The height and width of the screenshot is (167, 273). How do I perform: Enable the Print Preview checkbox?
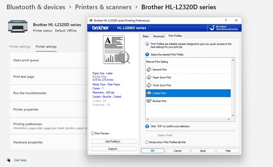point(93,133)
